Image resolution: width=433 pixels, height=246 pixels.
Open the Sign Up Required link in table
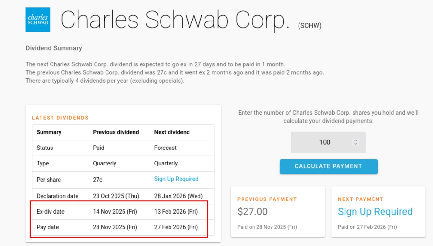[x=176, y=179]
